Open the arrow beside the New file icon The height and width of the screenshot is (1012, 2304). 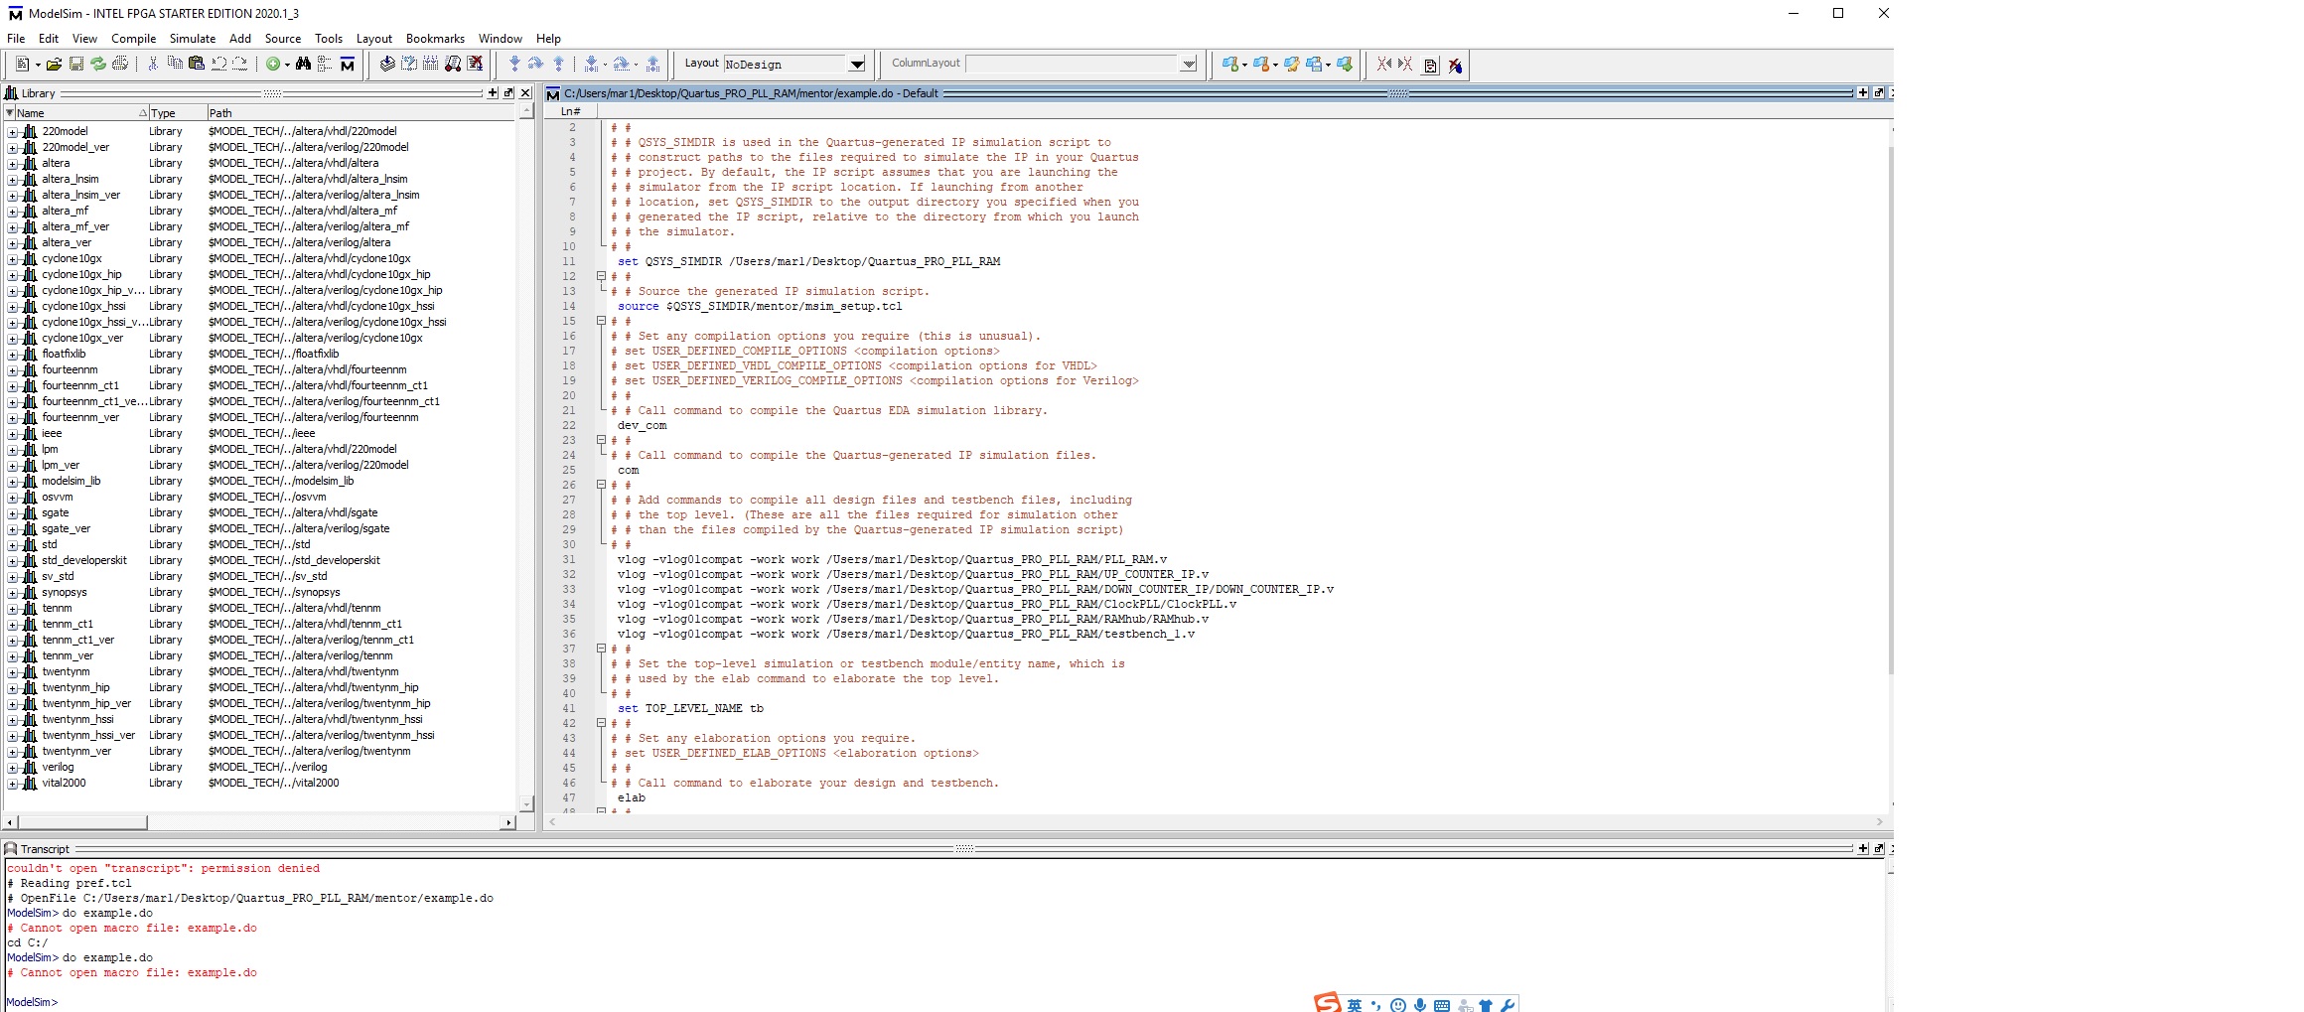point(38,66)
